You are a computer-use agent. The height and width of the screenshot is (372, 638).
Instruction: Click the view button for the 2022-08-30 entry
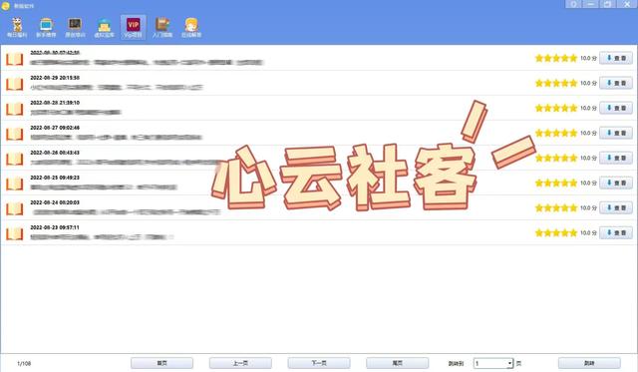616,58
